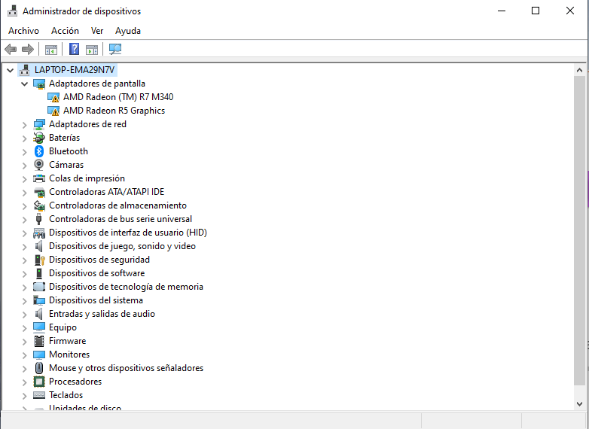Click the AMD Radeon R5 Graphics warning icon
This screenshot has width=589, height=429.
[53, 111]
